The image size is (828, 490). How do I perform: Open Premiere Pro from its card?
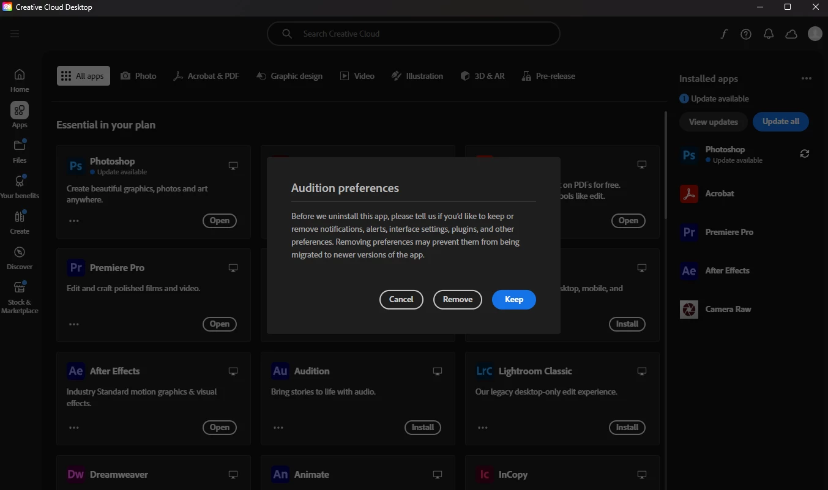point(220,324)
